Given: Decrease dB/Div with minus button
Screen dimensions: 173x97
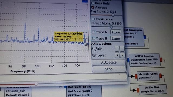Looking at the screenshot, I should (122, 49).
